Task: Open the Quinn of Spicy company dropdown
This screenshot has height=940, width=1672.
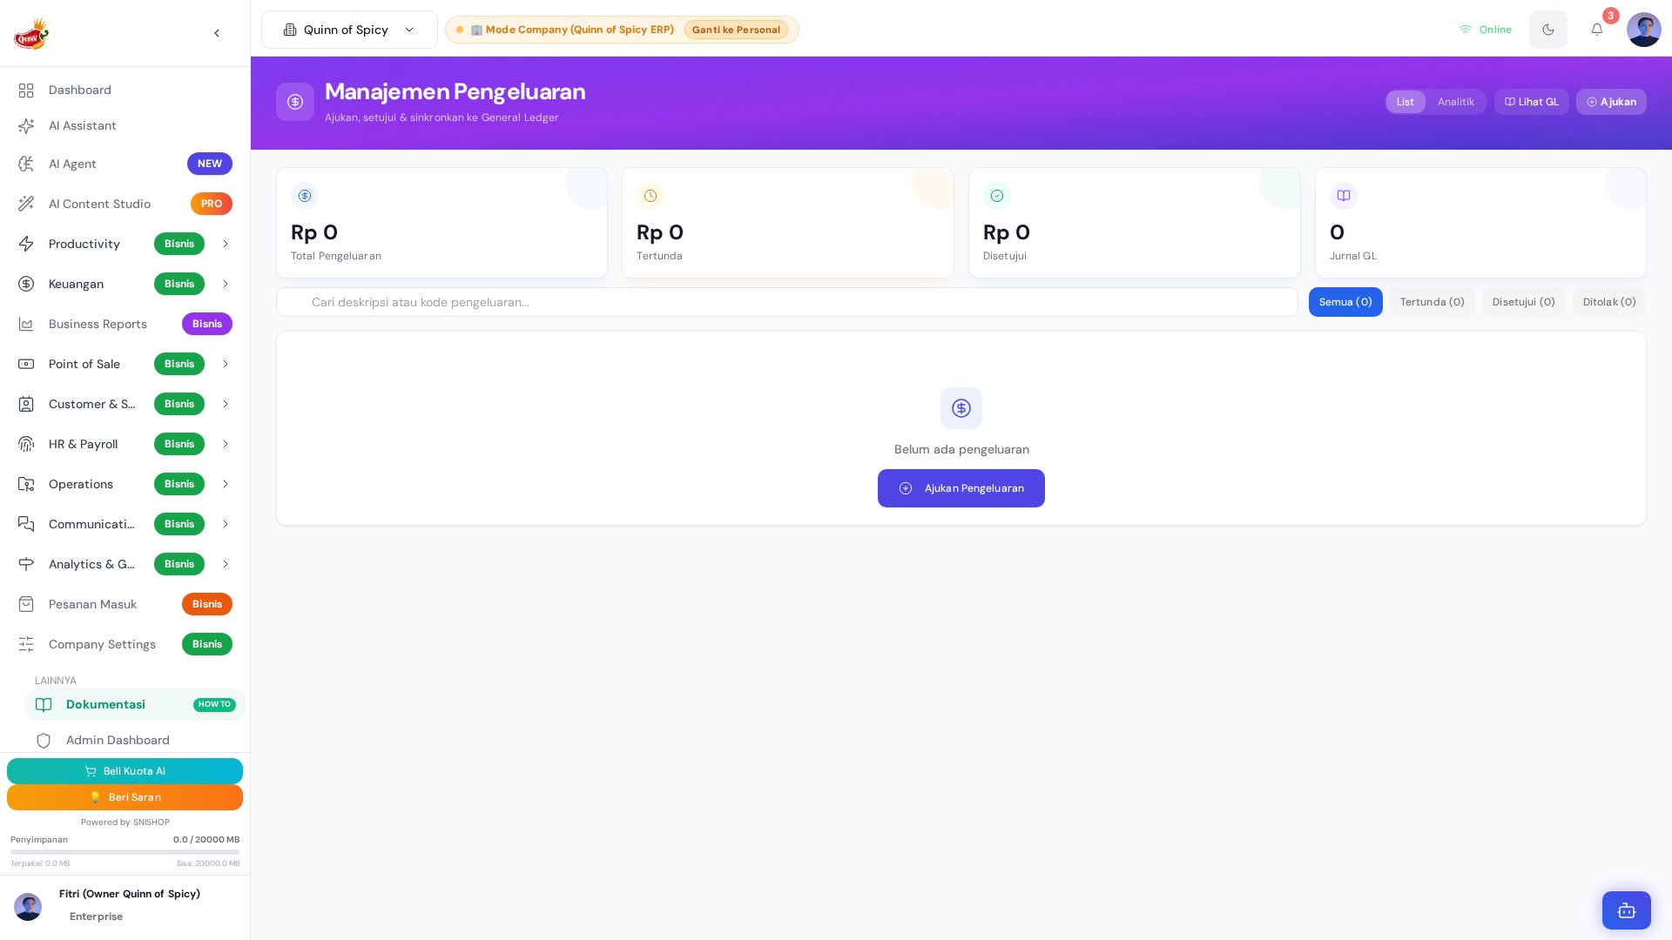Action: pyautogui.click(x=349, y=30)
